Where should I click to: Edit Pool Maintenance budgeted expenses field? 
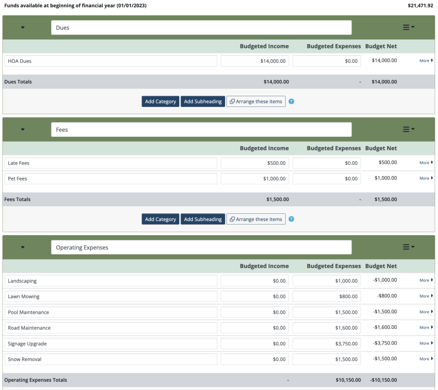pos(326,312)
